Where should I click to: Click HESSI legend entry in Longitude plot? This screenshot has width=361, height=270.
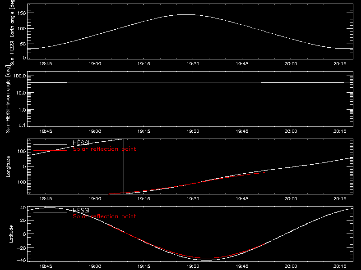pos(81,143)
